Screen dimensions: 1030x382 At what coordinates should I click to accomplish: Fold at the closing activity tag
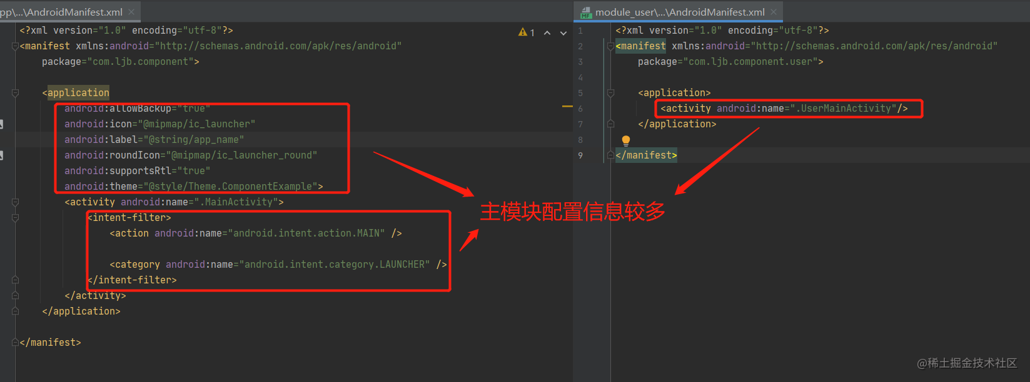(15, 296)
